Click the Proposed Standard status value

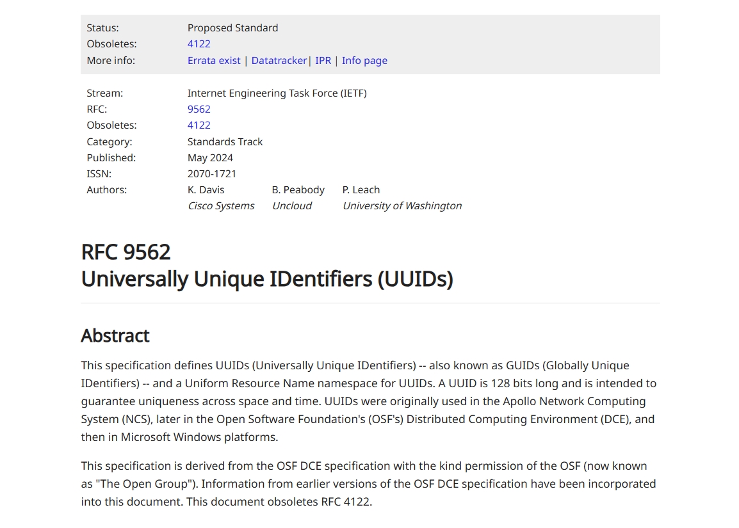(x=232, y=28)
